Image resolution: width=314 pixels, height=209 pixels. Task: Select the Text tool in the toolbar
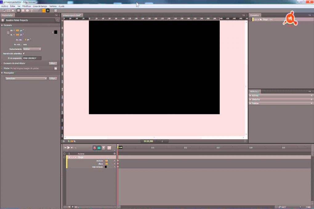32,10
